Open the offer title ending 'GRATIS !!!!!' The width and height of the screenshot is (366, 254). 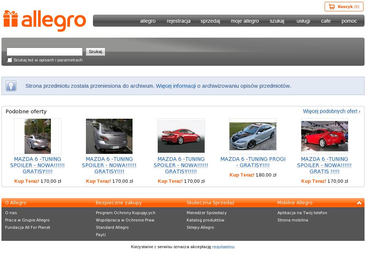[324, 165]
